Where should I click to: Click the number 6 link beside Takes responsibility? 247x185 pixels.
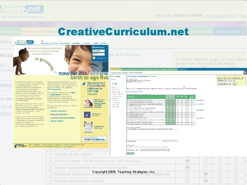coord(51,168)
